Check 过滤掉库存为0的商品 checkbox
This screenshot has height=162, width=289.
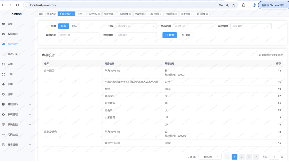[x=256, y=55]
